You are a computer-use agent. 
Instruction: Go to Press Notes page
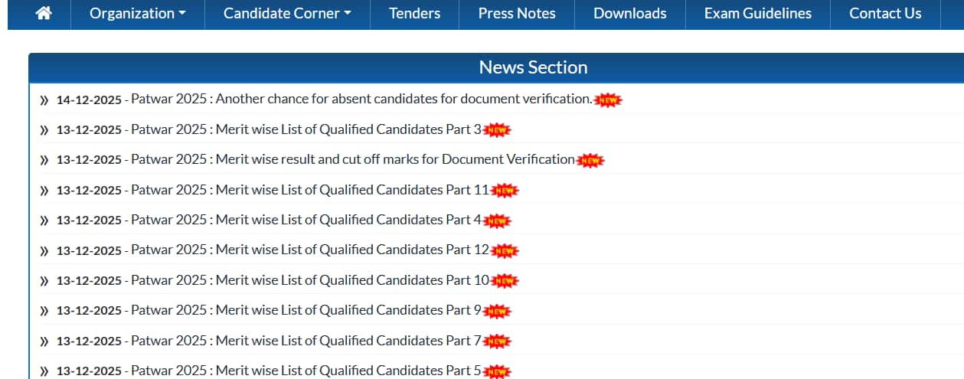(x=517, y=13)
